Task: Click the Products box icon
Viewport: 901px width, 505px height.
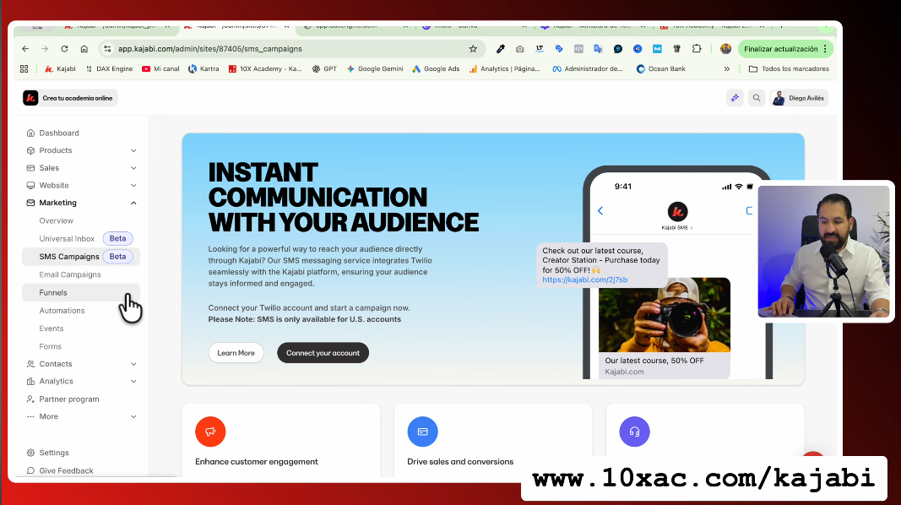Action: click(x=30, y=150)
